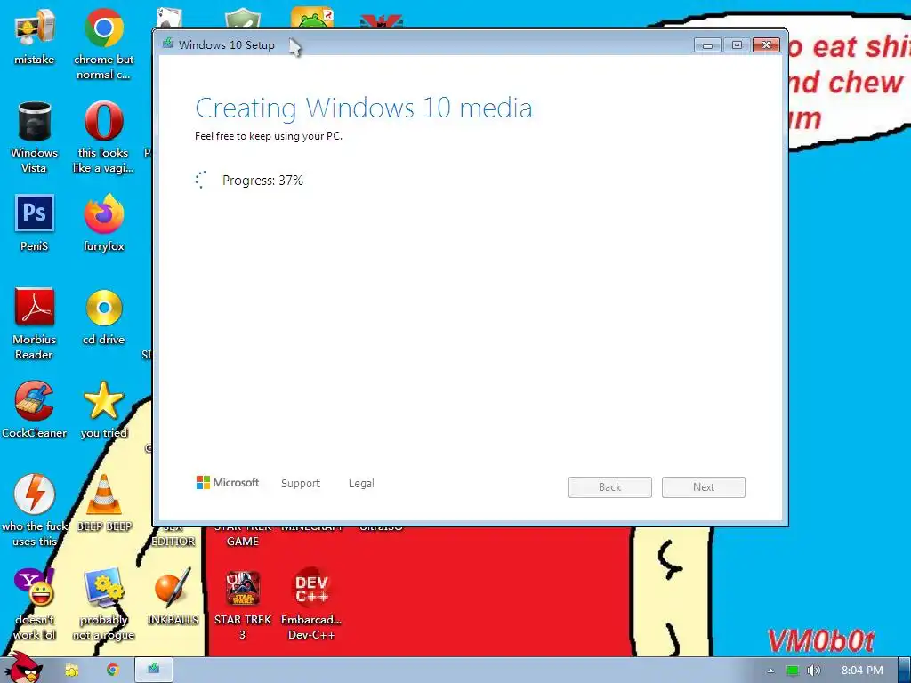Open the Legal link in Setup
911x683 pixels.
pyautogui.click(x=361, y=483)
